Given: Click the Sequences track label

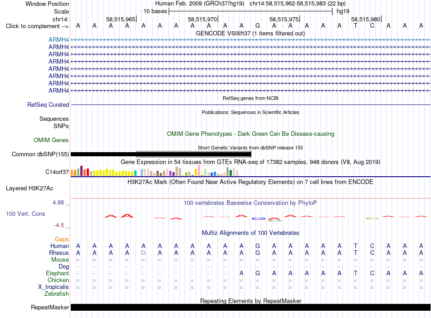Looking at the screenshot, I should click(x=54, y=119).
